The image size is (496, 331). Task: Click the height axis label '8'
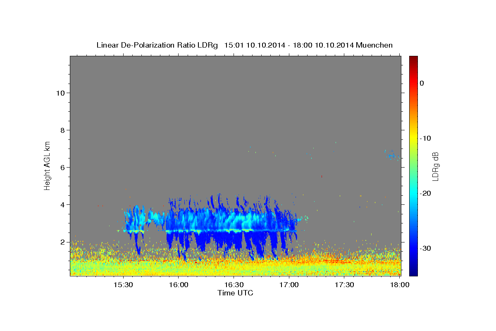coord(62,130)
